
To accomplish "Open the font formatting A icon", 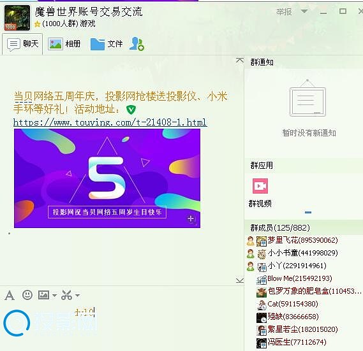I will [10, 296].
